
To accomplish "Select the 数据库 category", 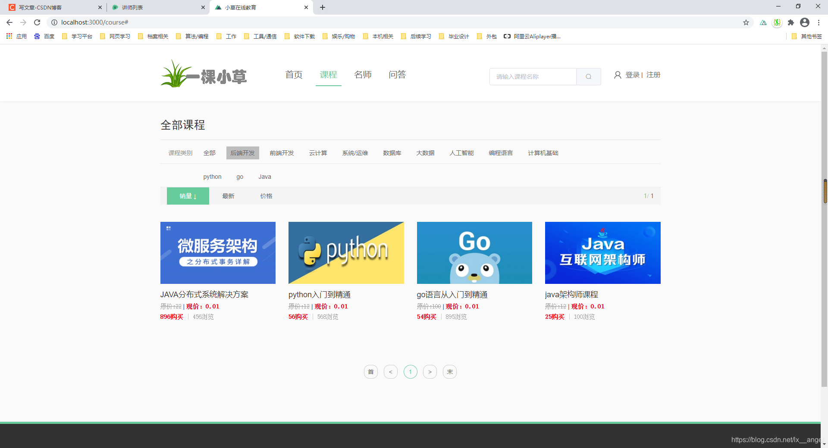I will pos(392,153).
